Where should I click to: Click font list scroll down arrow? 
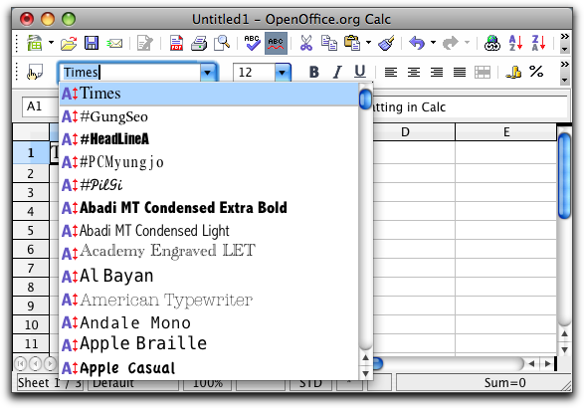tap(365, 373)
